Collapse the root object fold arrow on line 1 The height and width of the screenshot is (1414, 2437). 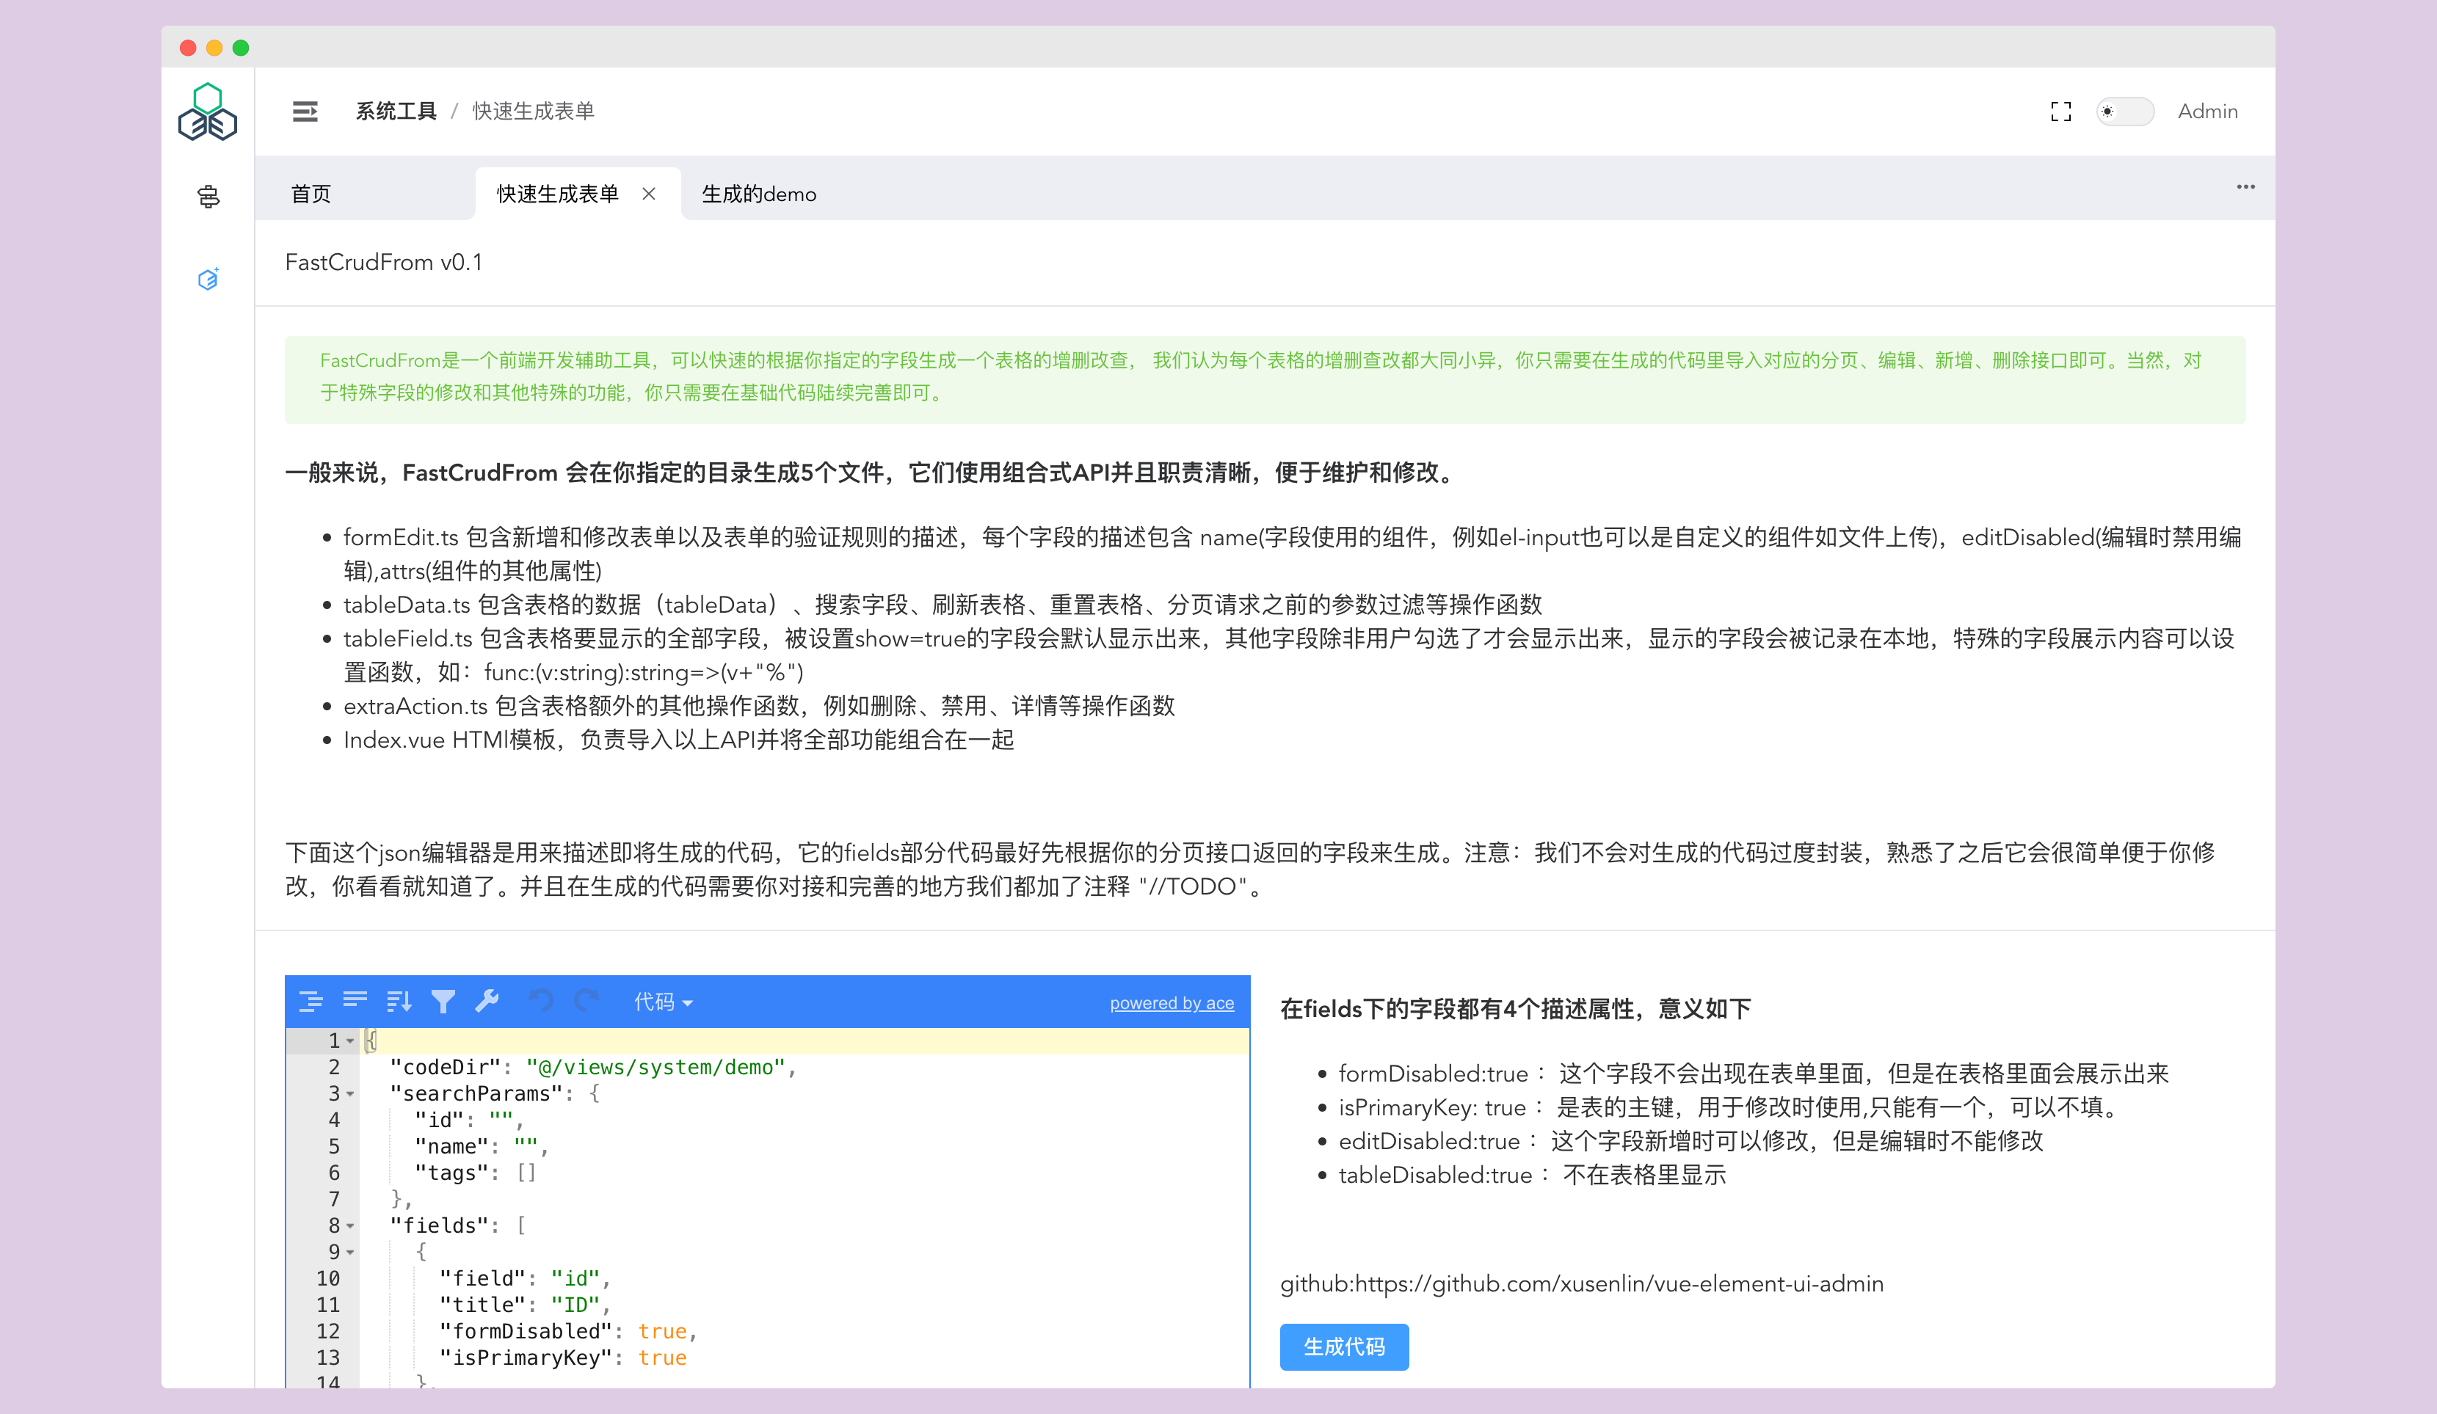[350, 1041]
